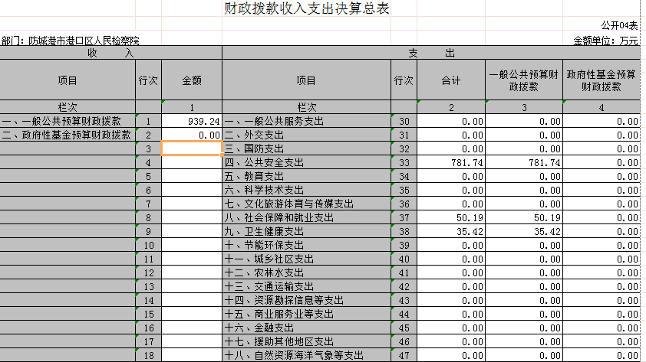The height and width of the screenshot is (362, 646).
Task: Select the 十五、商业服务业等支出 cell
Action: (307, 314)
